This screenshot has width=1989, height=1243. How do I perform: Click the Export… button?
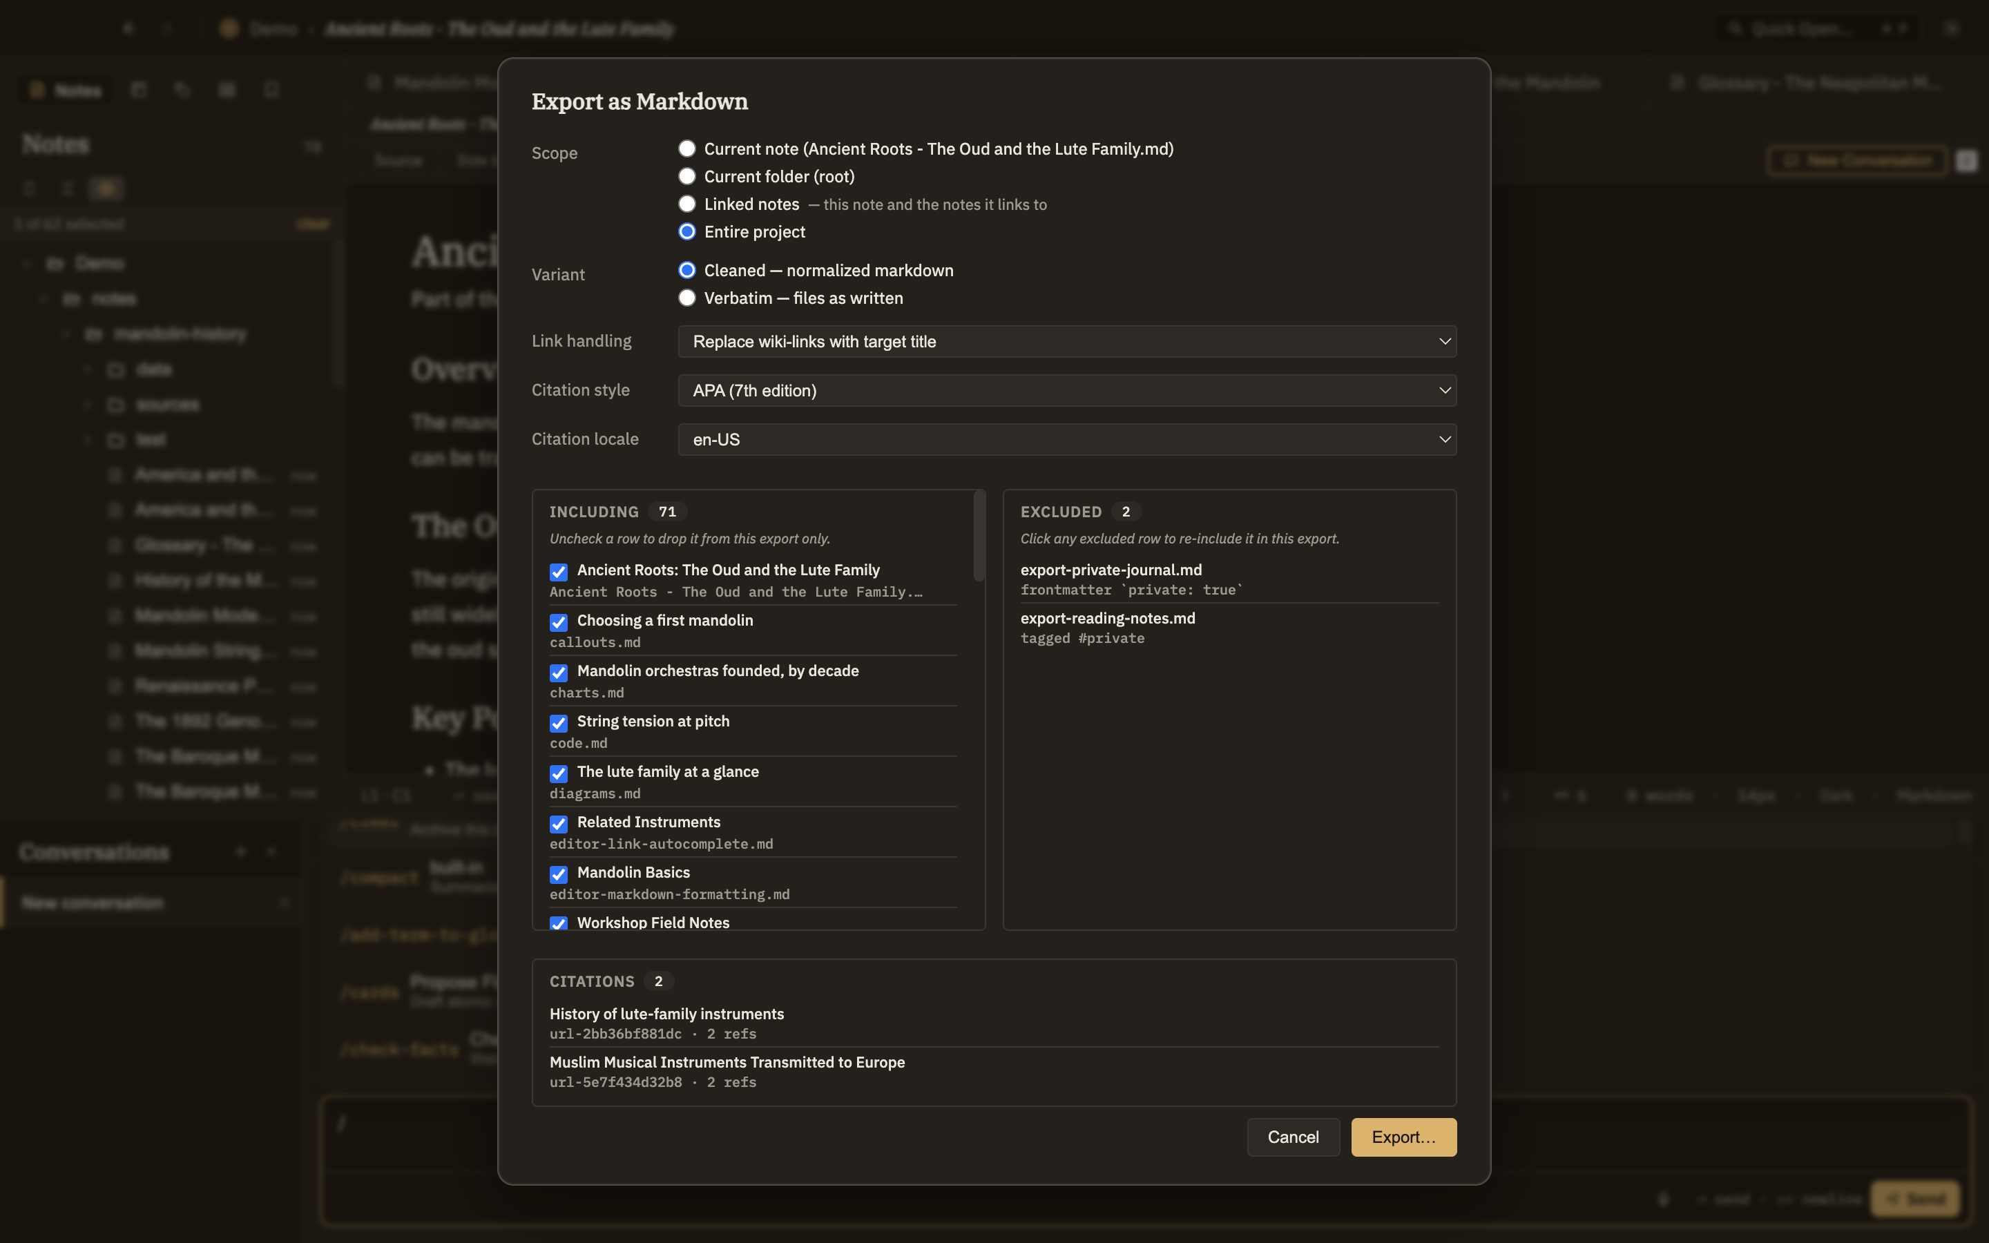click(1404, 1137)
